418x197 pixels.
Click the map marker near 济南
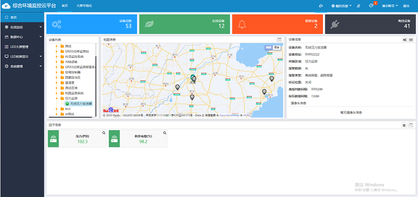click(193, 79)
